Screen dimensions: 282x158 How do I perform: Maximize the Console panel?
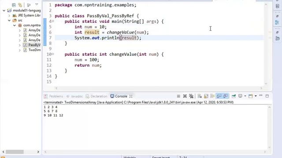267,96
